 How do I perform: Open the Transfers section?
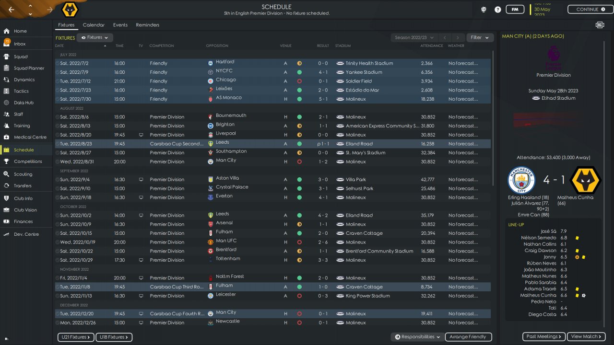point(23,186)
